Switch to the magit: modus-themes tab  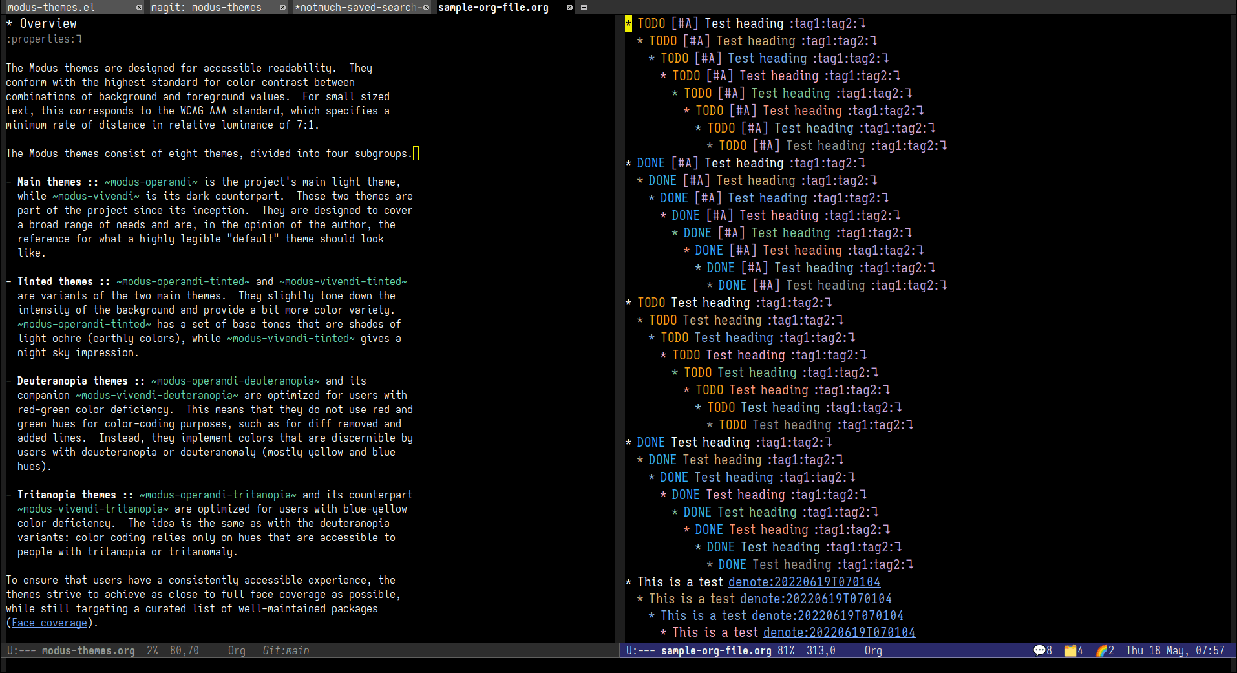pyautogui.click(x=206, y=7)
